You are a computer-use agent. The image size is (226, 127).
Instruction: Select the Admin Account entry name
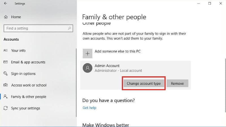coord(107,66)
